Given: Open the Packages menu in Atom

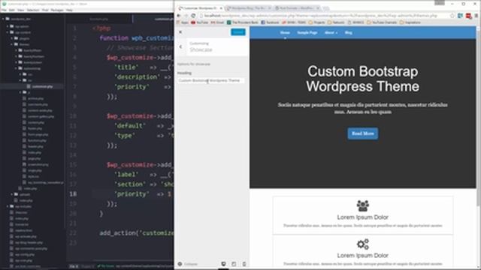Looking at the screenshot, I should [x=57, y=10].
